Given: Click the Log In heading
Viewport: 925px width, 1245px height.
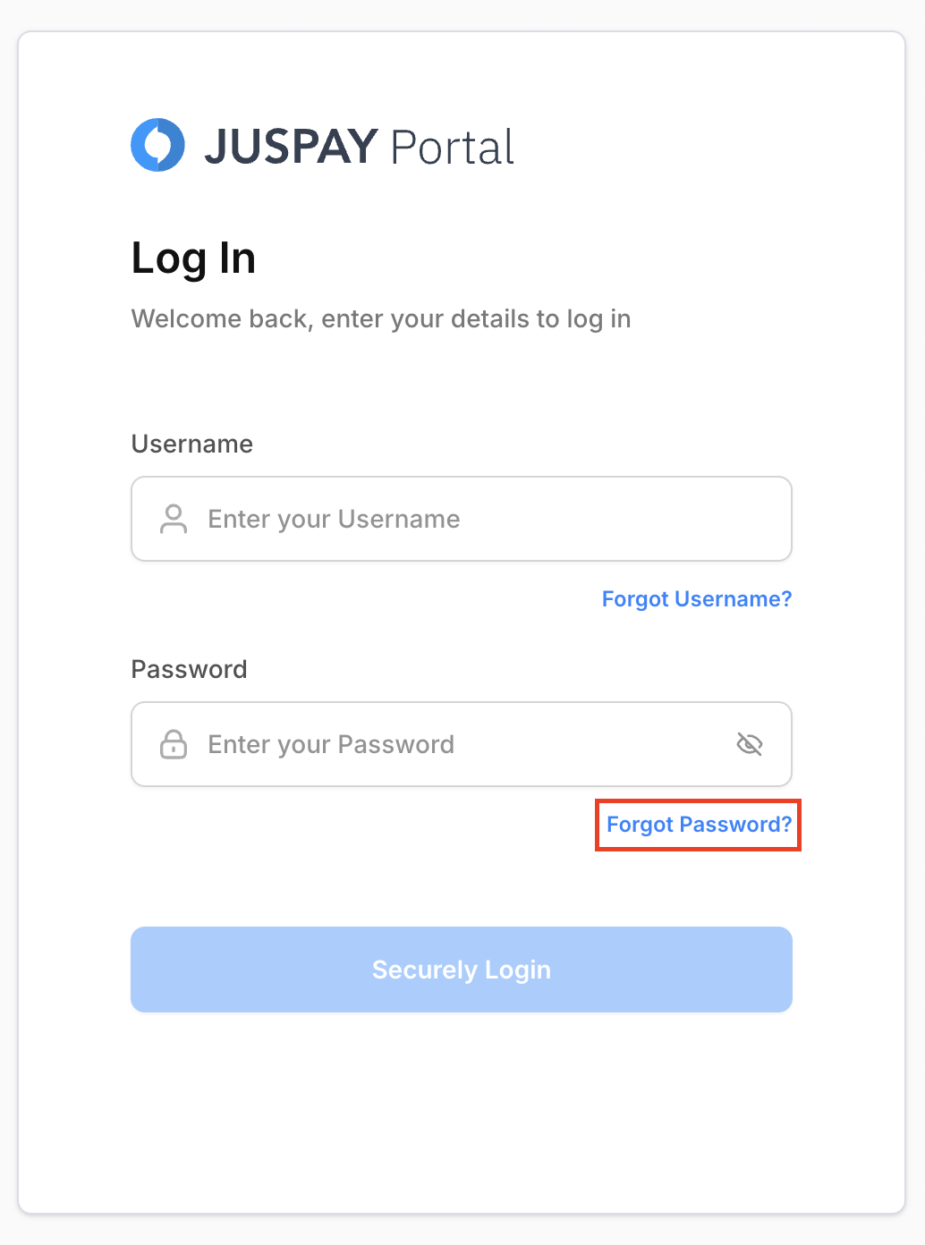Looking at the screenshot, I should point(193,258).
